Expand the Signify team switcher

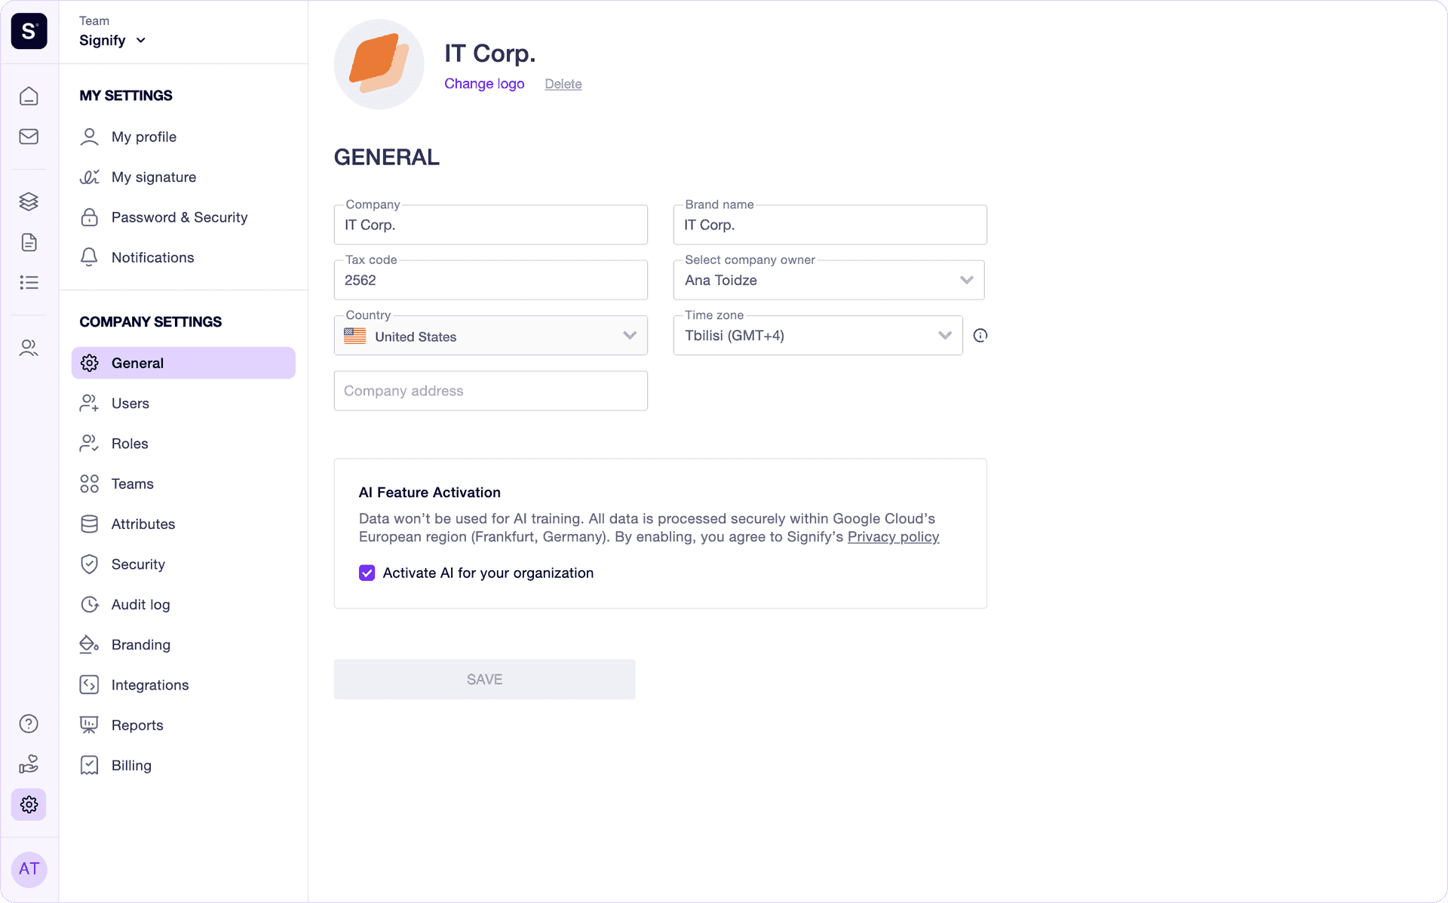click(112, 40)
